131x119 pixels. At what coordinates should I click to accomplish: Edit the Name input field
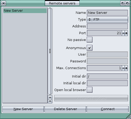(x=107, y=13)
